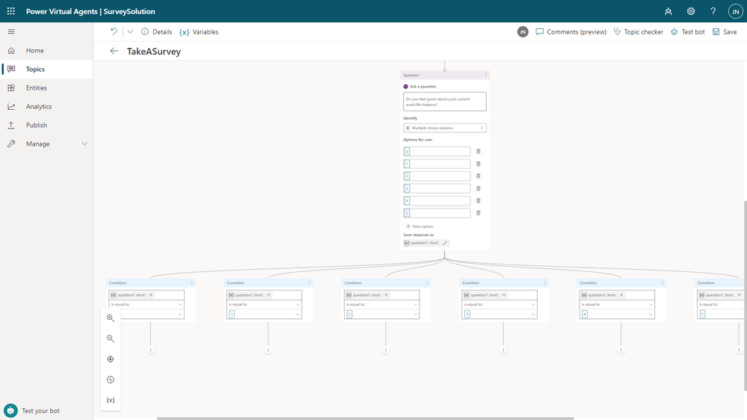Viewport: 747px width, 420px height.
Task: Open Comments (preview) panel
Action: coord(571,32)
